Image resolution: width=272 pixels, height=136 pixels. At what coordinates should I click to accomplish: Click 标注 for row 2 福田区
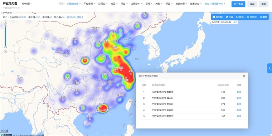tap(239, 98)
